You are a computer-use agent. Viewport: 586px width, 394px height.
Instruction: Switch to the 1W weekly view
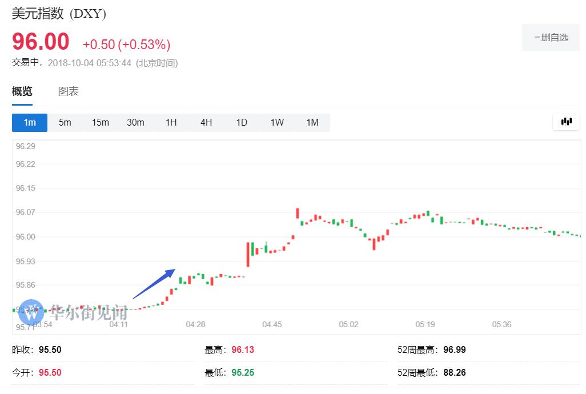pyautogui.click(x=277, y=122)
